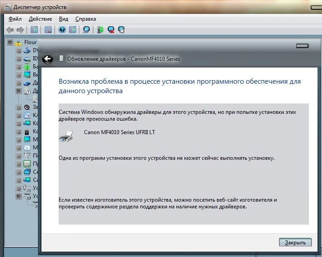Expand the Ви video adapters node
This screenshot has width=322, height=257.
[x=18, y=75]
